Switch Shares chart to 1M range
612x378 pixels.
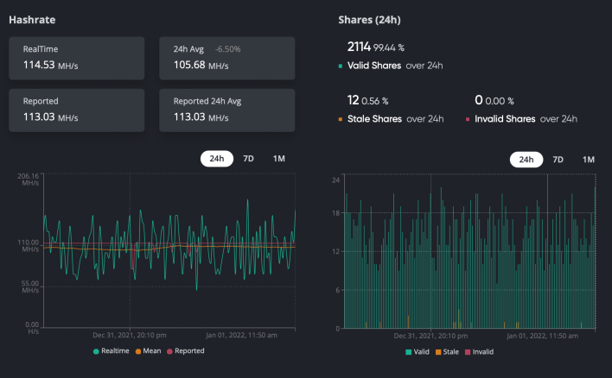589,160
